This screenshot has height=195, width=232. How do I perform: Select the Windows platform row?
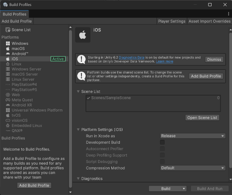click(34, 44)
